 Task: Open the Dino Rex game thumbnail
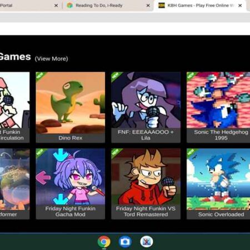(x=71, y=103)
